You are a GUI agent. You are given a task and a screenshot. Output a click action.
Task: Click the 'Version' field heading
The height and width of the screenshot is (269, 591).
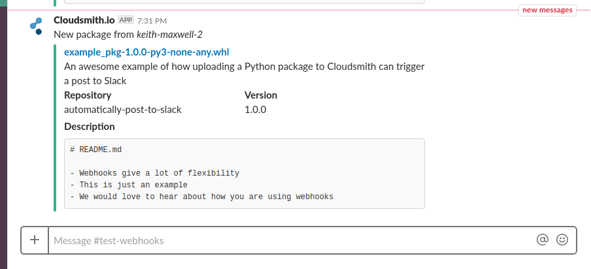pos(261,95)
